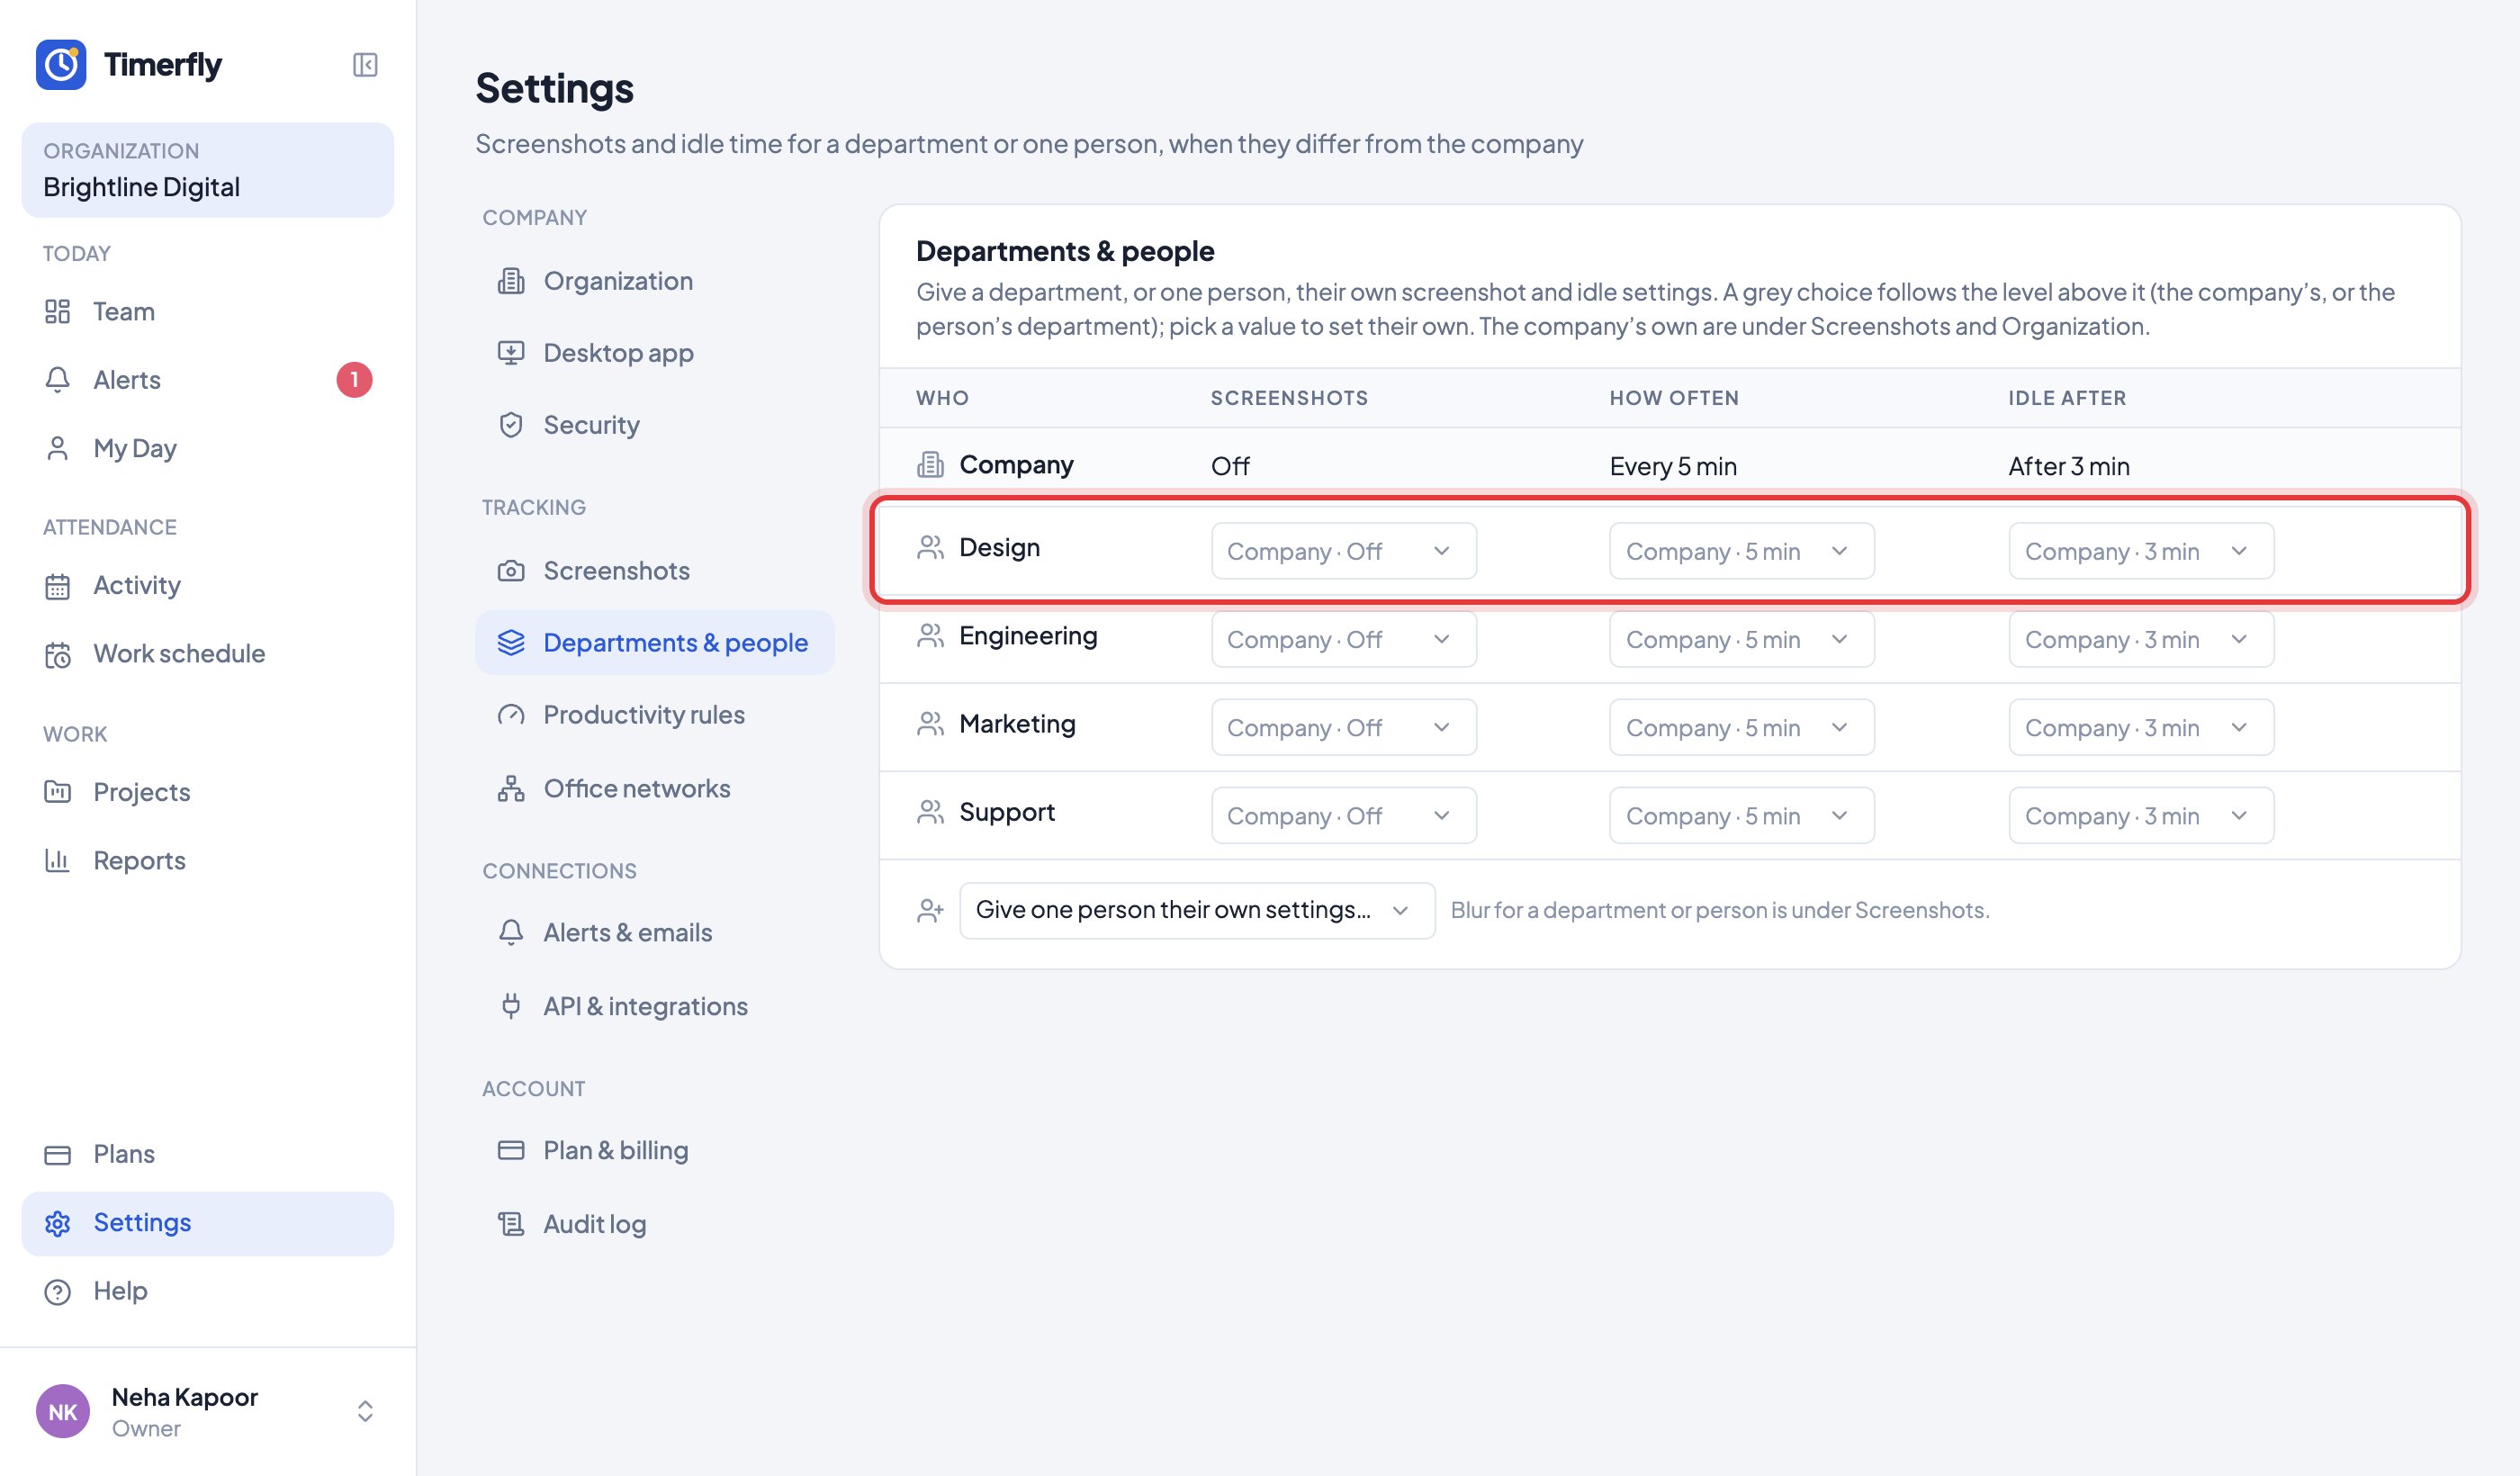
Task: Click the API & integrations plug icon
Action: 511,1006
